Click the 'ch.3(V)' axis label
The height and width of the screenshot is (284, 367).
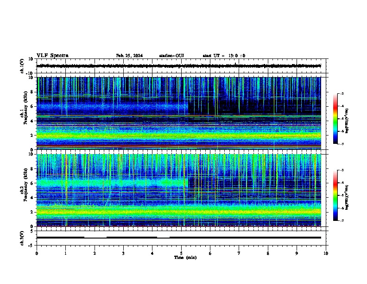point(22,238)
